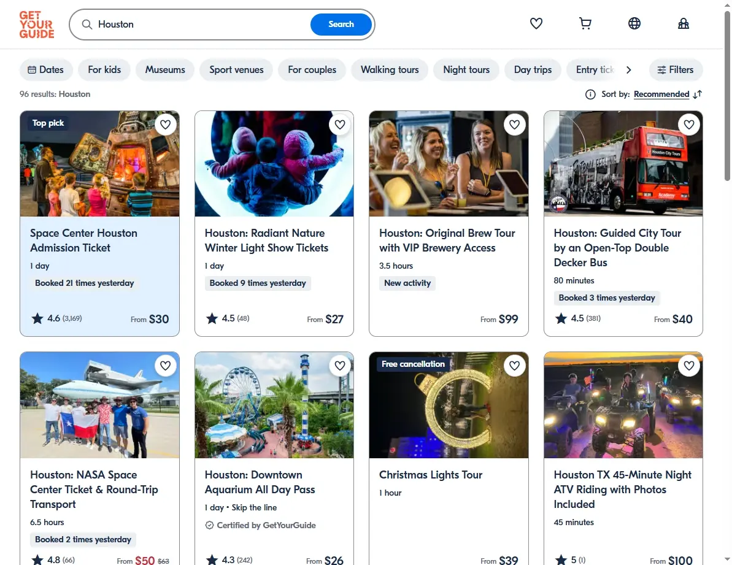The image size is (732, 565).
Task: Click the 'New activity' badge
Action: click(407, 283)
